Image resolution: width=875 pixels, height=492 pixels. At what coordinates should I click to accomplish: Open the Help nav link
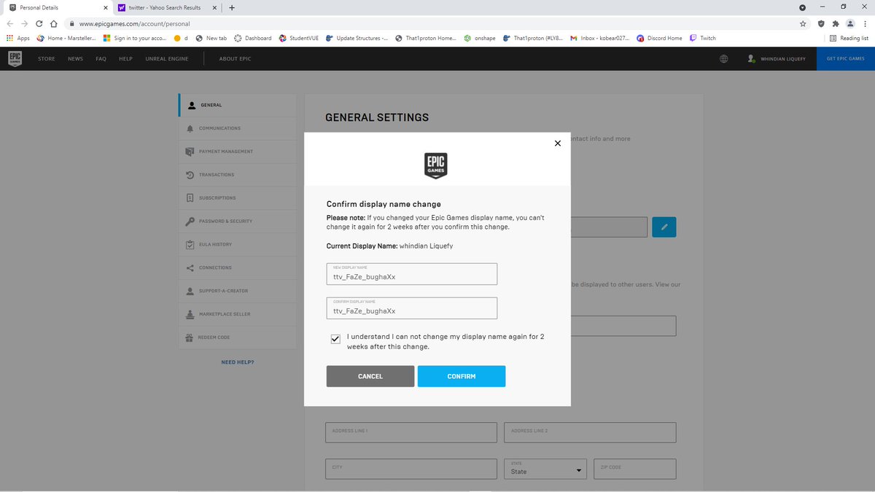coord(125,59)
